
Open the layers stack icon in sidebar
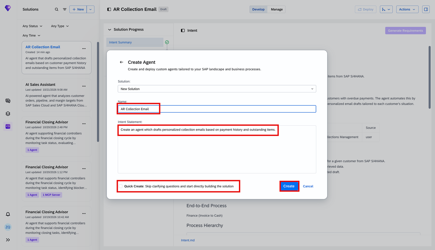pyautogui.click(x=8, y=114)
